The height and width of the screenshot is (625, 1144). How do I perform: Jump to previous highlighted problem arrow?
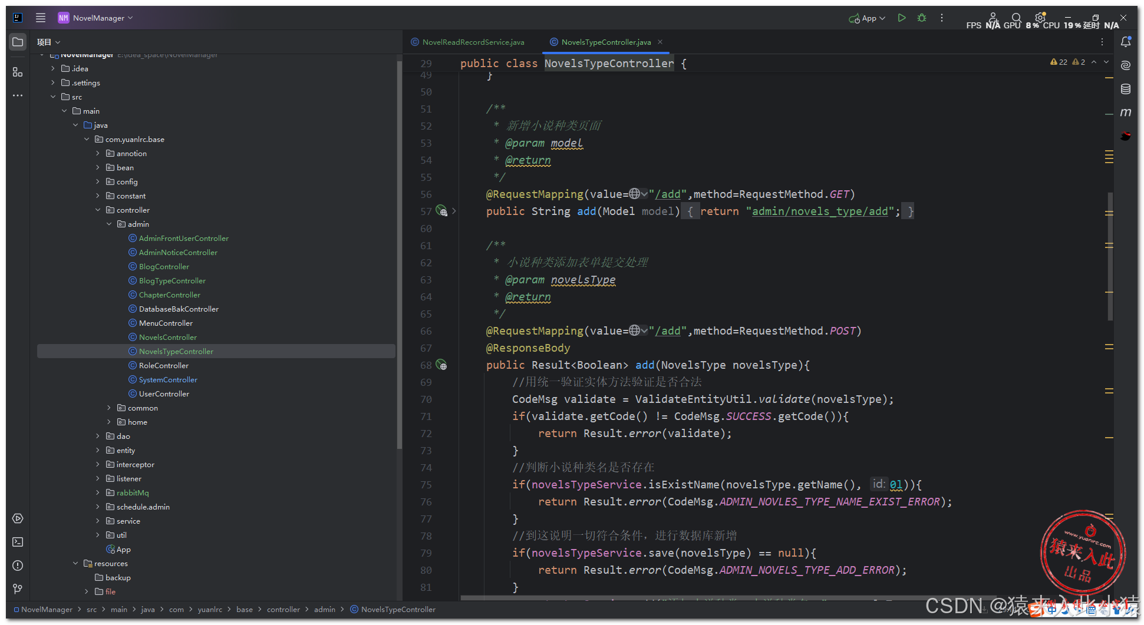pyautogui.click(x=1094, y=62)
